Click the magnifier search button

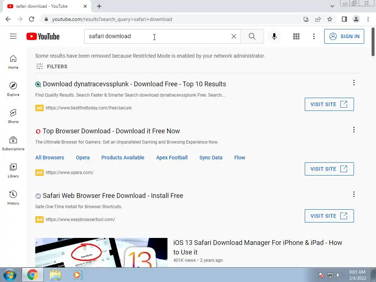[x=252, y=36]
